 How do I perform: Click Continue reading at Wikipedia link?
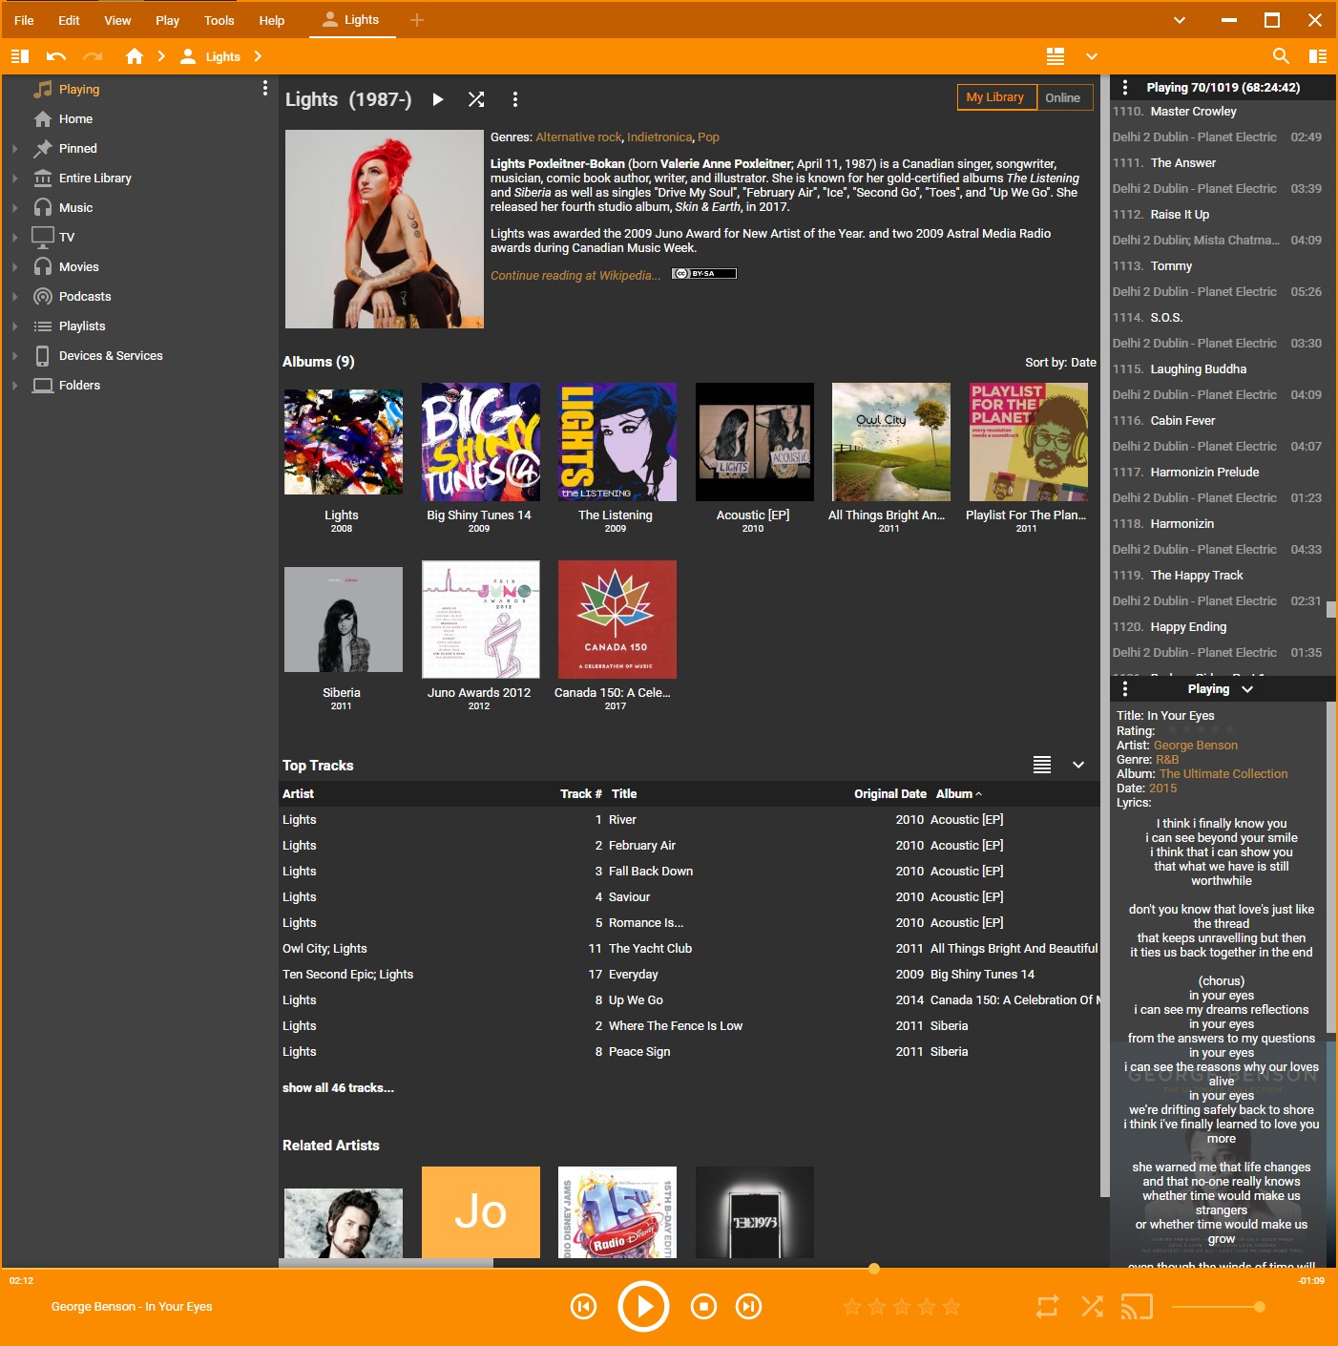[575, 275]
